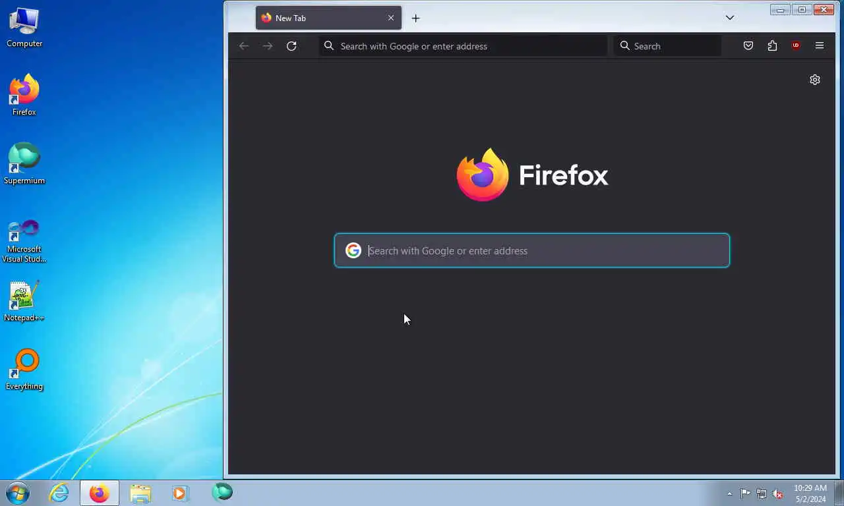Image resolution: width=844 pixels, height=506 pixels.
Task: Click the magnifier icon in address bar
Action: click(x=329, y=46)
